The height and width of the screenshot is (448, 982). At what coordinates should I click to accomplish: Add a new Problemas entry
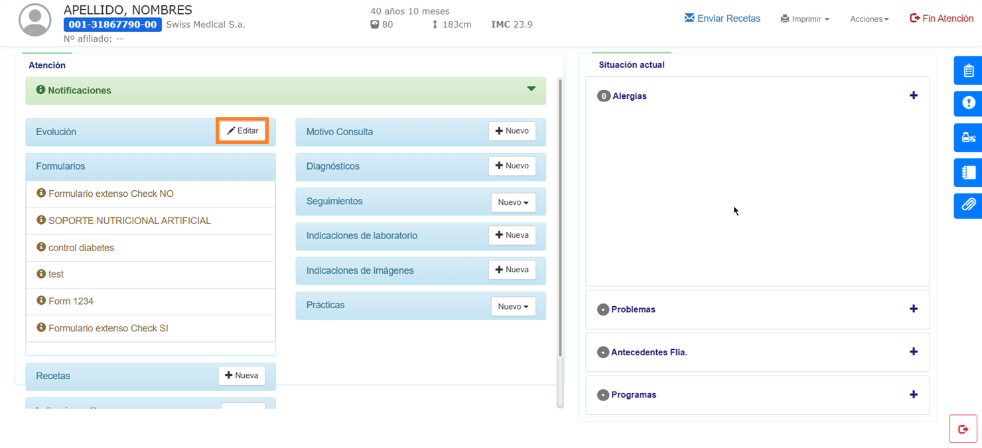pos(914,309)
